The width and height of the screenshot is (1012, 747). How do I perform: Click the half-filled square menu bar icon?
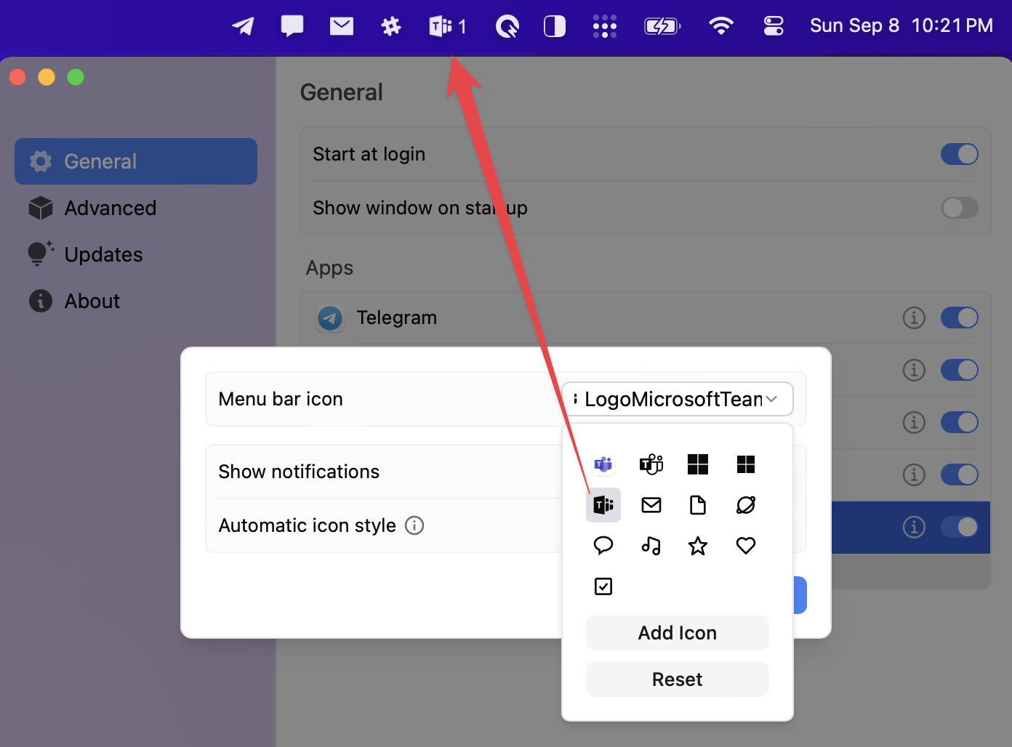tap(555, 27)
